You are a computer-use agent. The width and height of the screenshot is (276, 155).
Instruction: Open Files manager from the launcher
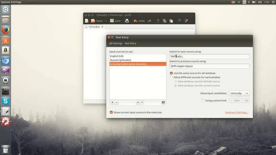[x=6, y=20]
